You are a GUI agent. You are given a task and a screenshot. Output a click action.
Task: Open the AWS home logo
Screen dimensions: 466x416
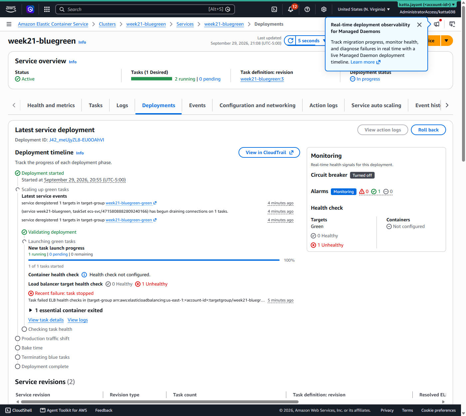(11, 9)
